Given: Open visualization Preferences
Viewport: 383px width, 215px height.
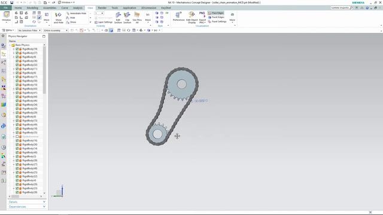Looking at the screenshot, I should tap(178, 17).
